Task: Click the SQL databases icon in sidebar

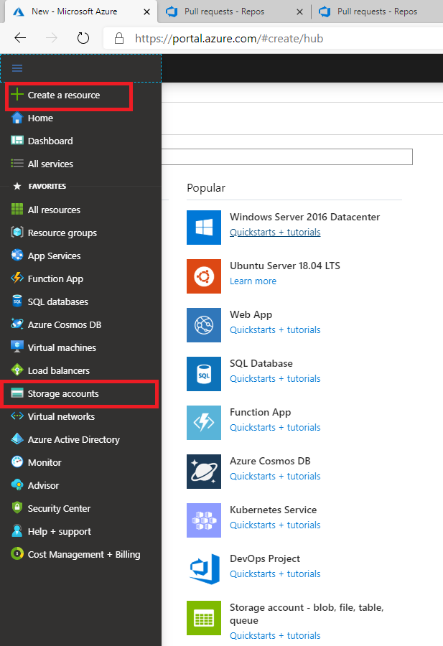Action: [x=17, y=301]
